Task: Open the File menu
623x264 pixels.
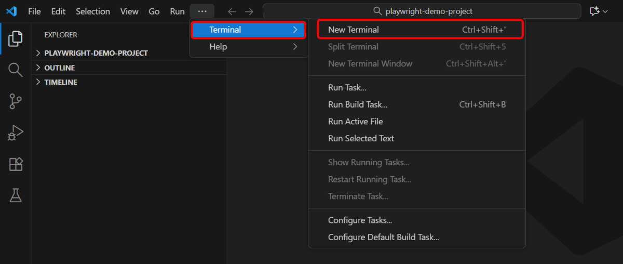Action: 34,11
